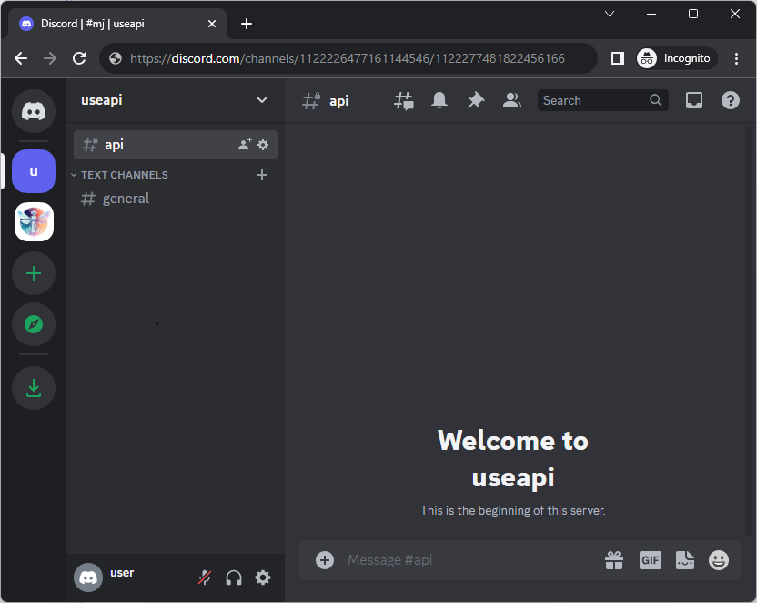Unmute the microphone
Viewport: 757px width, 603px height.
205,577
